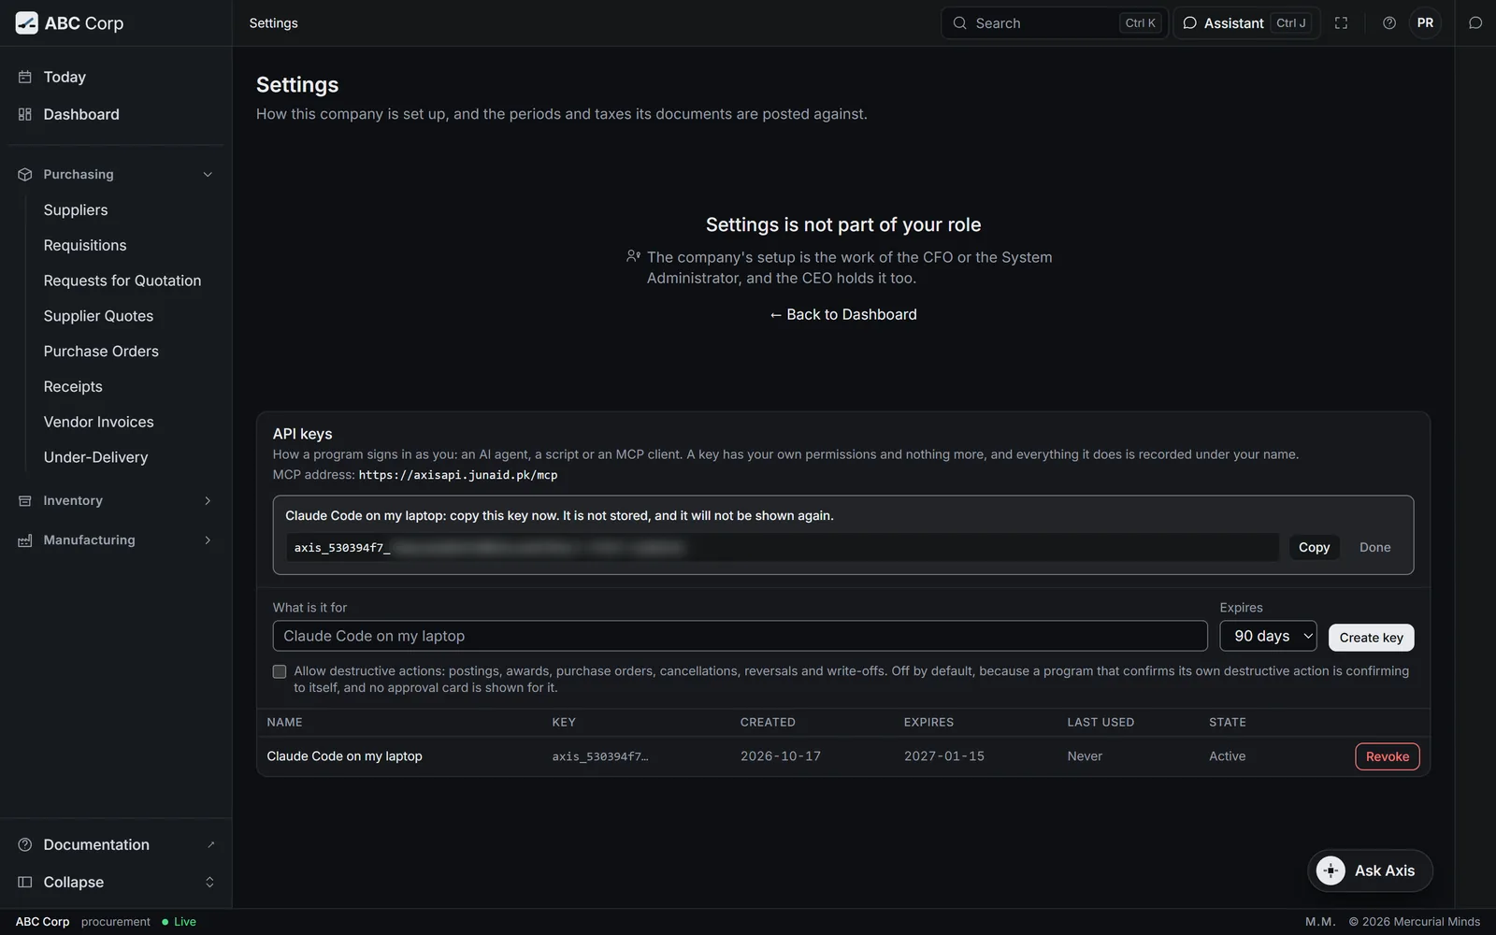Viewport: 1496px width, 935px height.
Task: Open the chat panel icon at far right
Action: [x=1475, y=23]
